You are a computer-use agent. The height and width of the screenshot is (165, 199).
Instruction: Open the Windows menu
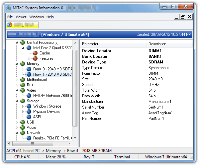coord(37,17)
